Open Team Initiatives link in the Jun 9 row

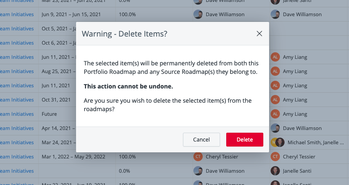click(x=17, y=14)
